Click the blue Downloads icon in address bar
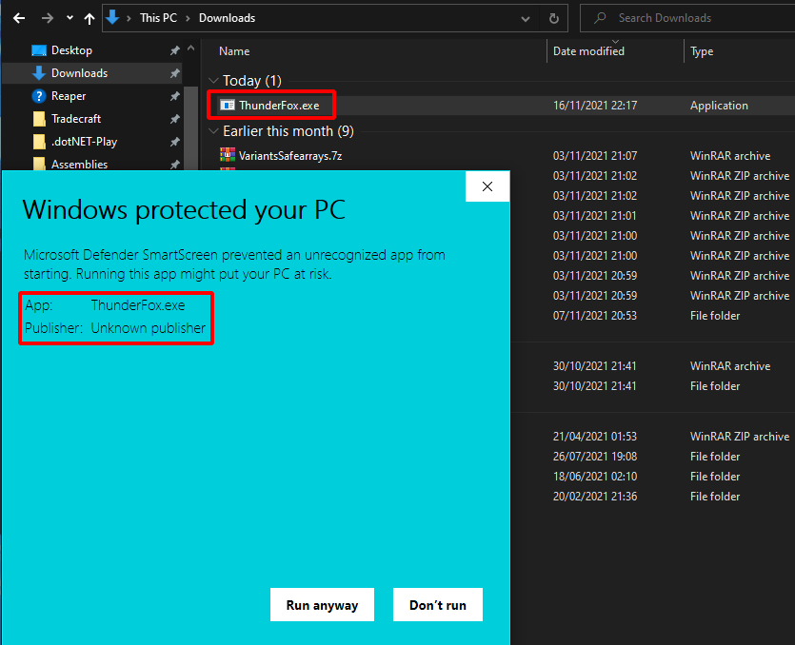This screenshot has width=795, height=645. pos(112,17)
